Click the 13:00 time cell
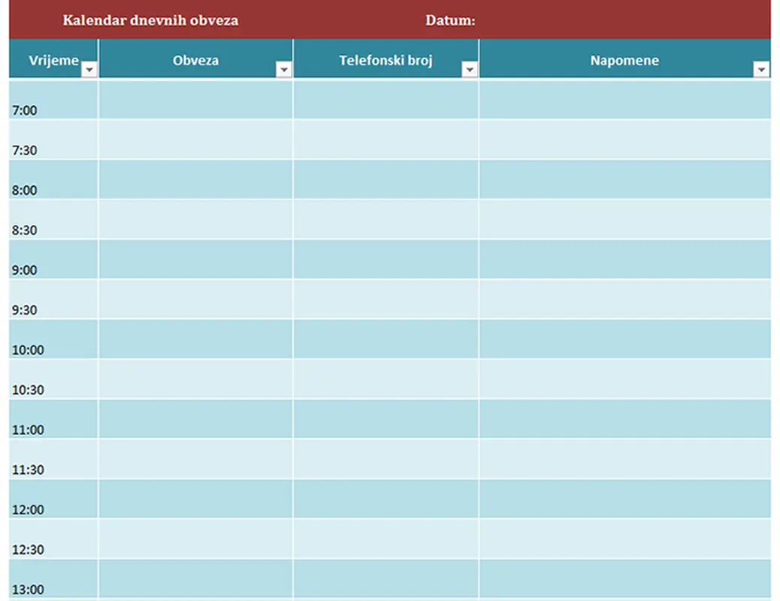This screenshot has height=601, width=780. coord(53,578)
